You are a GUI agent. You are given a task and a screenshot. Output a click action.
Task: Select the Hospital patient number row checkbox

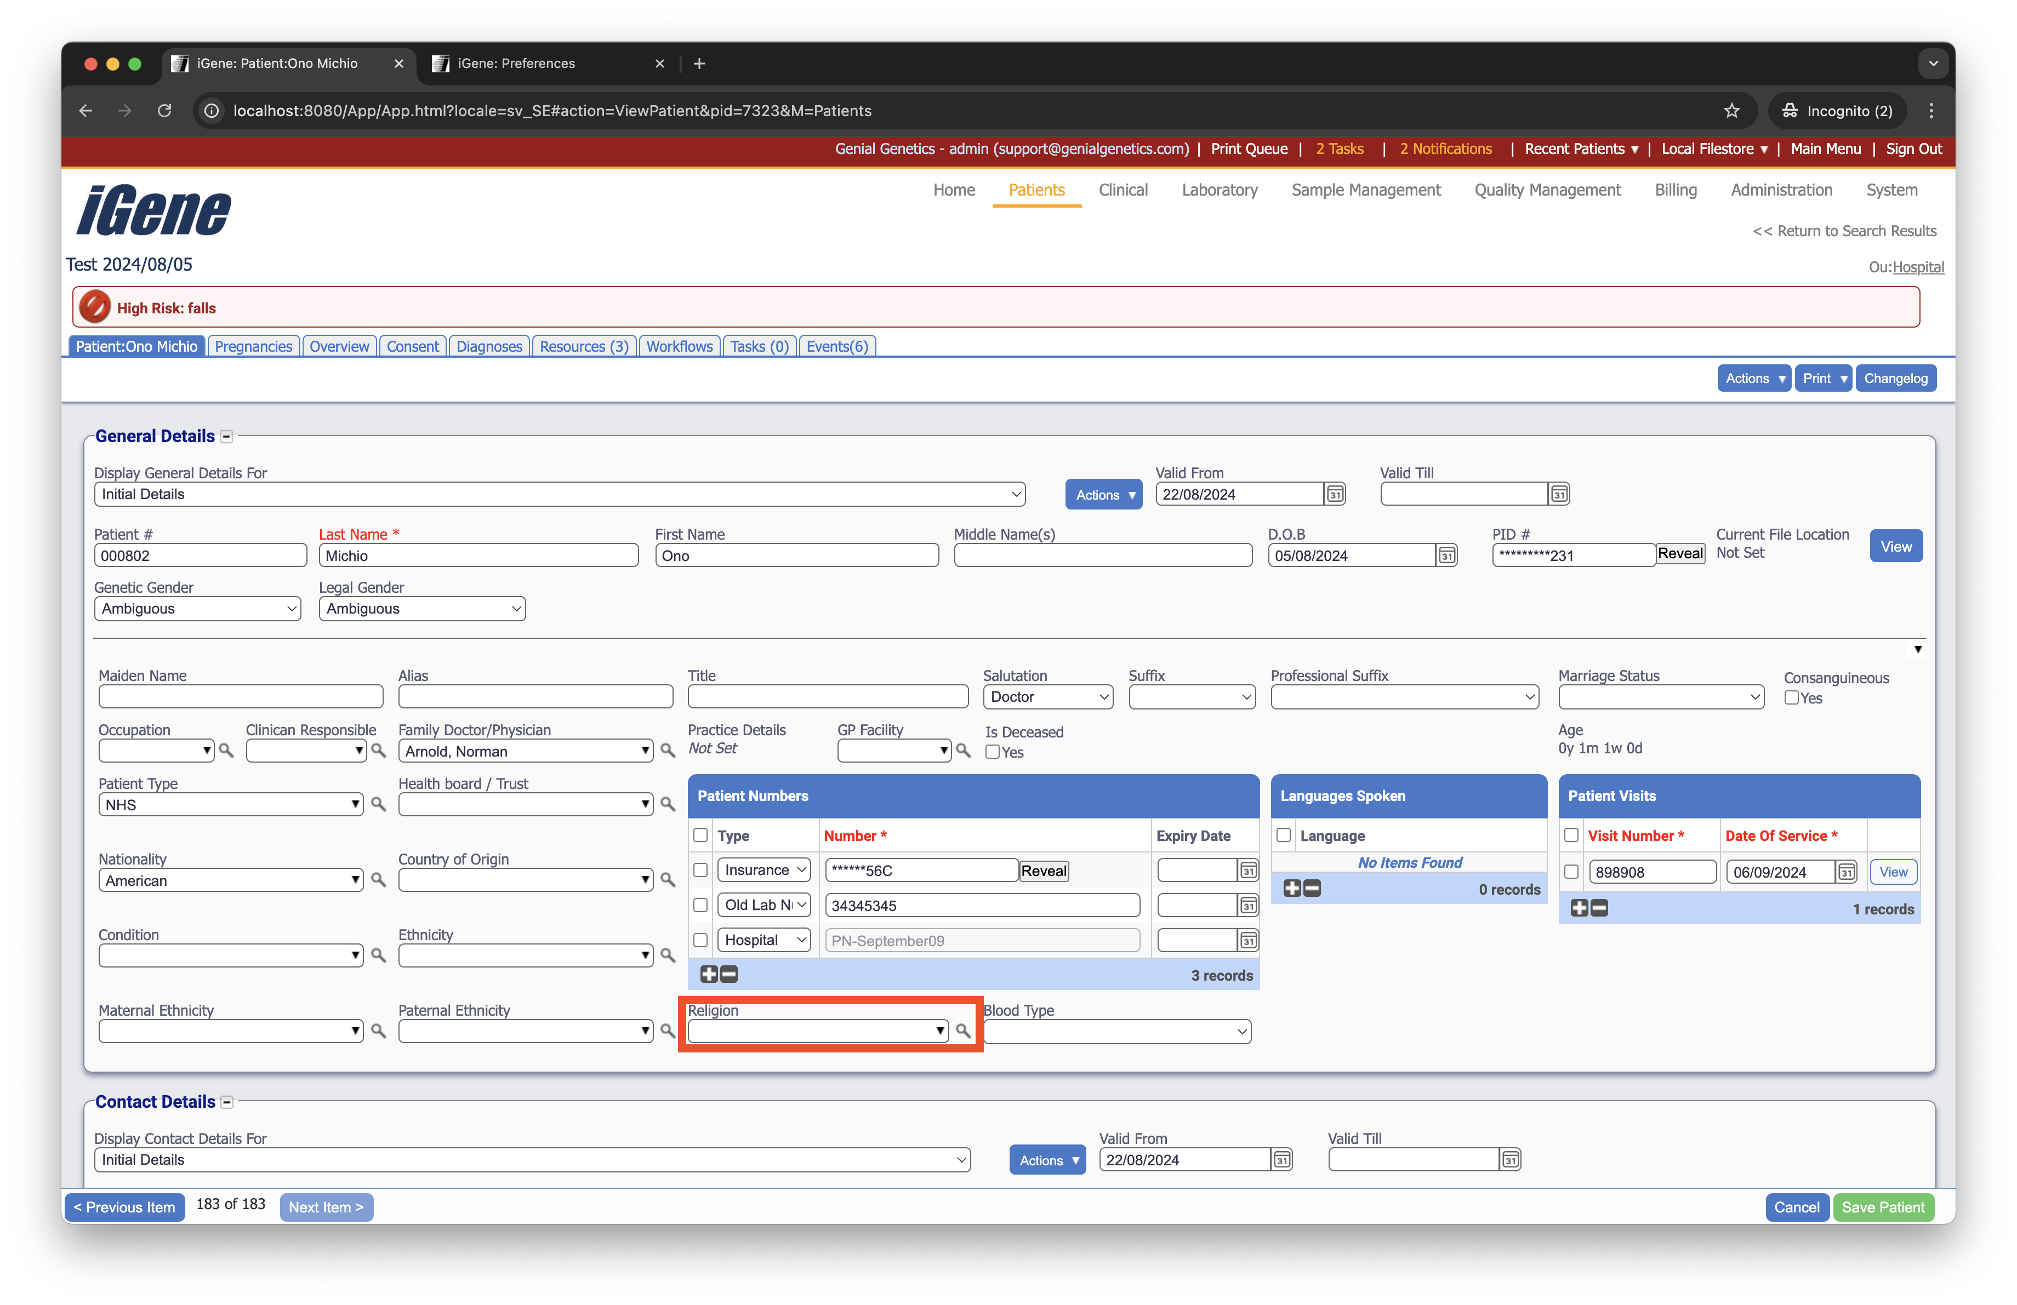click(x=700, y=940)
